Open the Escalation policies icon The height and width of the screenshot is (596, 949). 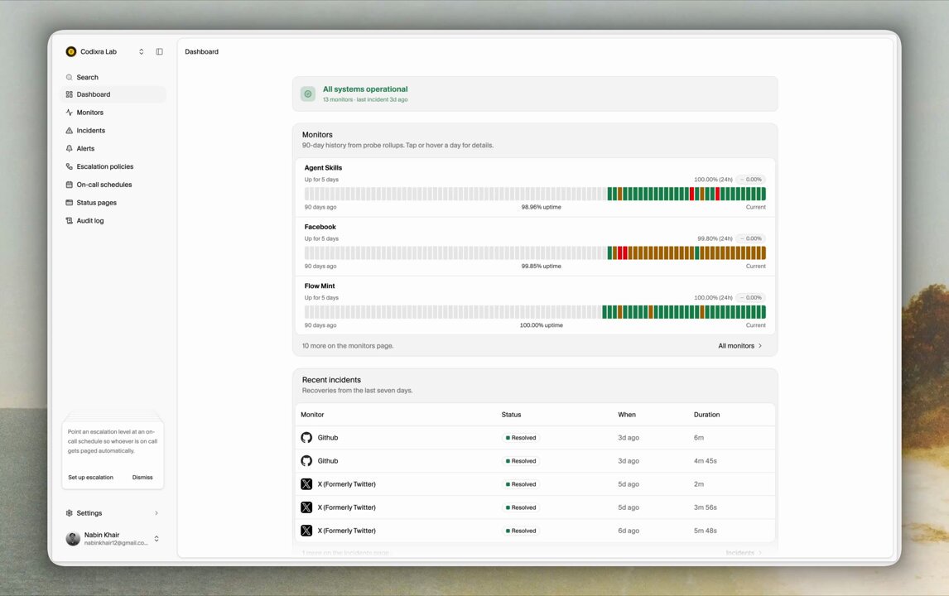coord(69,166)
